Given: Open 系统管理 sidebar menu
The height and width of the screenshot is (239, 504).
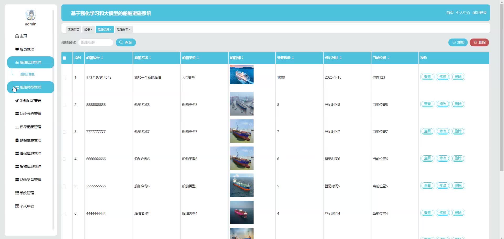Looking at the screenshot, I should pyautogui.click(x=25, y=193).
